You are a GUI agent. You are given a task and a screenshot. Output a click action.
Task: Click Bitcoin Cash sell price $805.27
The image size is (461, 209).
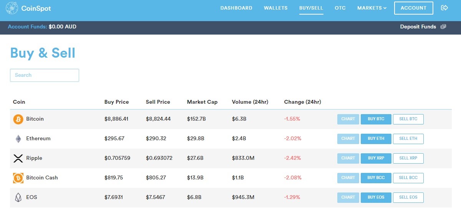click(156, 178)
